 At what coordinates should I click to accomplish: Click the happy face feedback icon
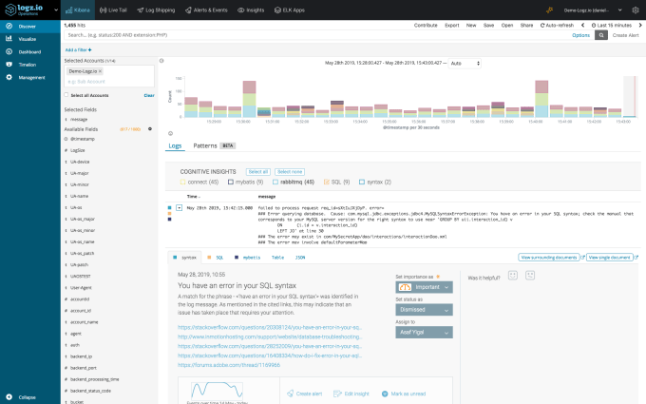[513, 277]
